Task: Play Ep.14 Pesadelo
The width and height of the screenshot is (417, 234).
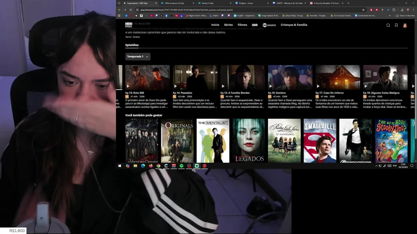Action: pyautogui.click(x=176, y=86)
